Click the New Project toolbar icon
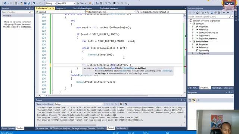Screen dimensions: 239x134 (16, 3)
